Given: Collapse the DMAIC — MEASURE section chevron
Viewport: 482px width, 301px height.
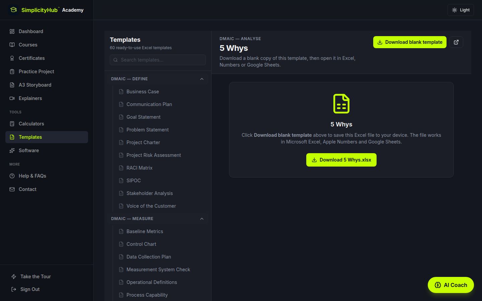Looking at the screenshot, I should pos(202,219).
